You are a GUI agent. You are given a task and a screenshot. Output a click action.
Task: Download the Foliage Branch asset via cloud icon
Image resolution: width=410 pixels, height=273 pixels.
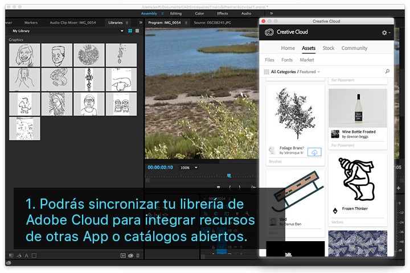[x=314, y=152]
